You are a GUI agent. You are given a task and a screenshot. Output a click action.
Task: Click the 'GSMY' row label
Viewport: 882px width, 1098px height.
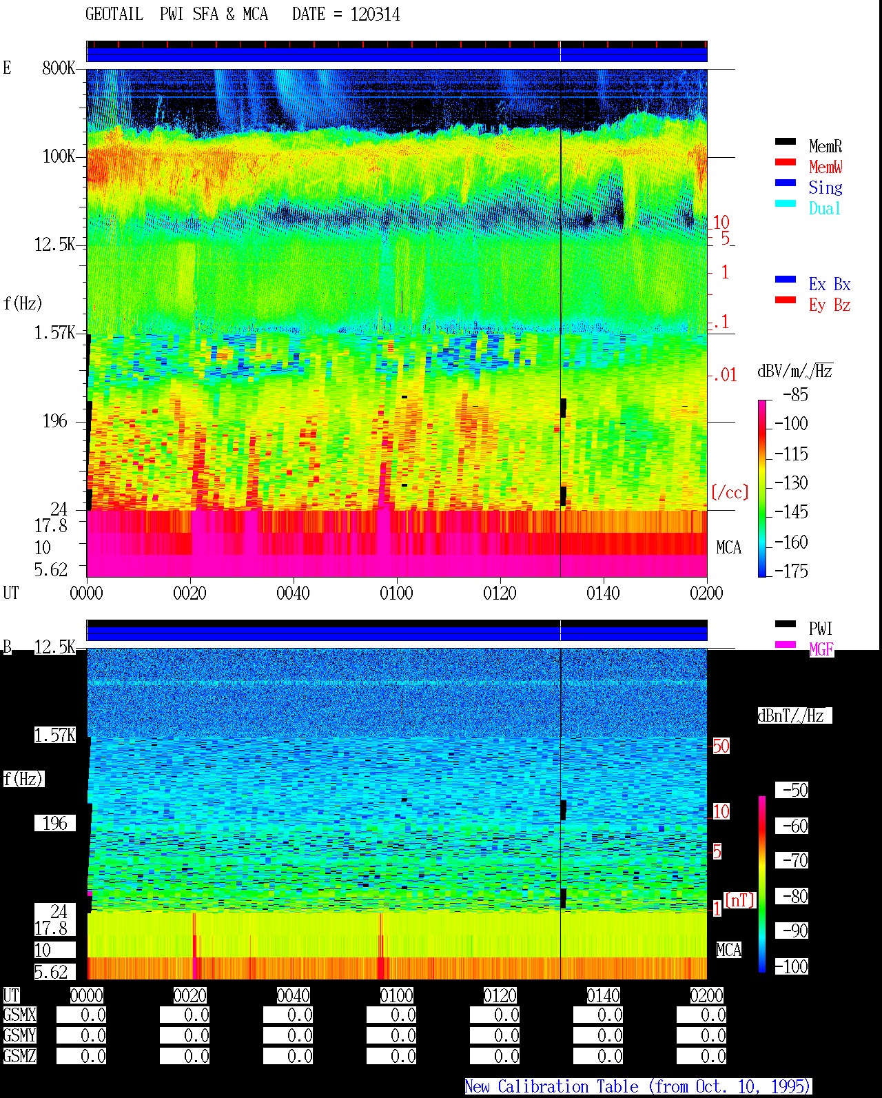tap(19, 1035)
